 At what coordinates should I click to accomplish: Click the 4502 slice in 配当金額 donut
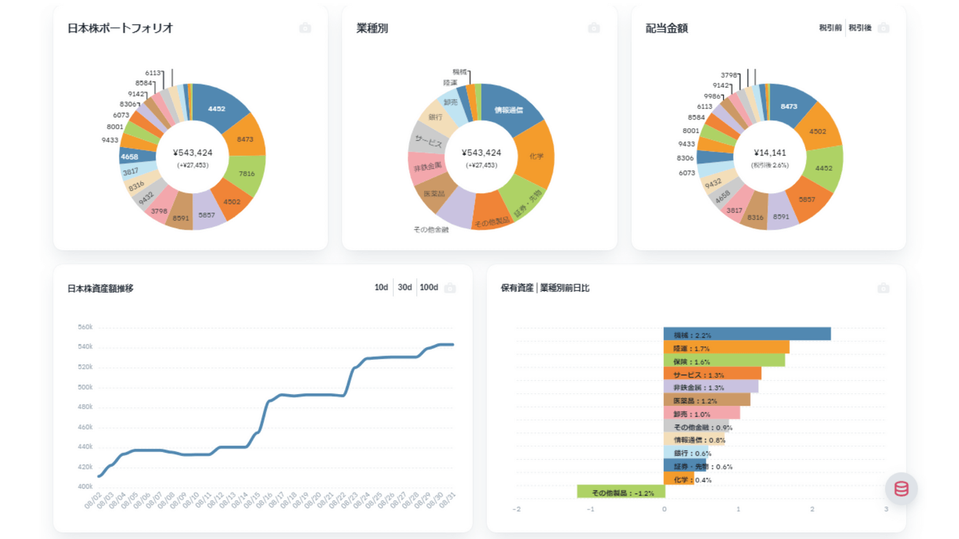[x=818, y=130]
